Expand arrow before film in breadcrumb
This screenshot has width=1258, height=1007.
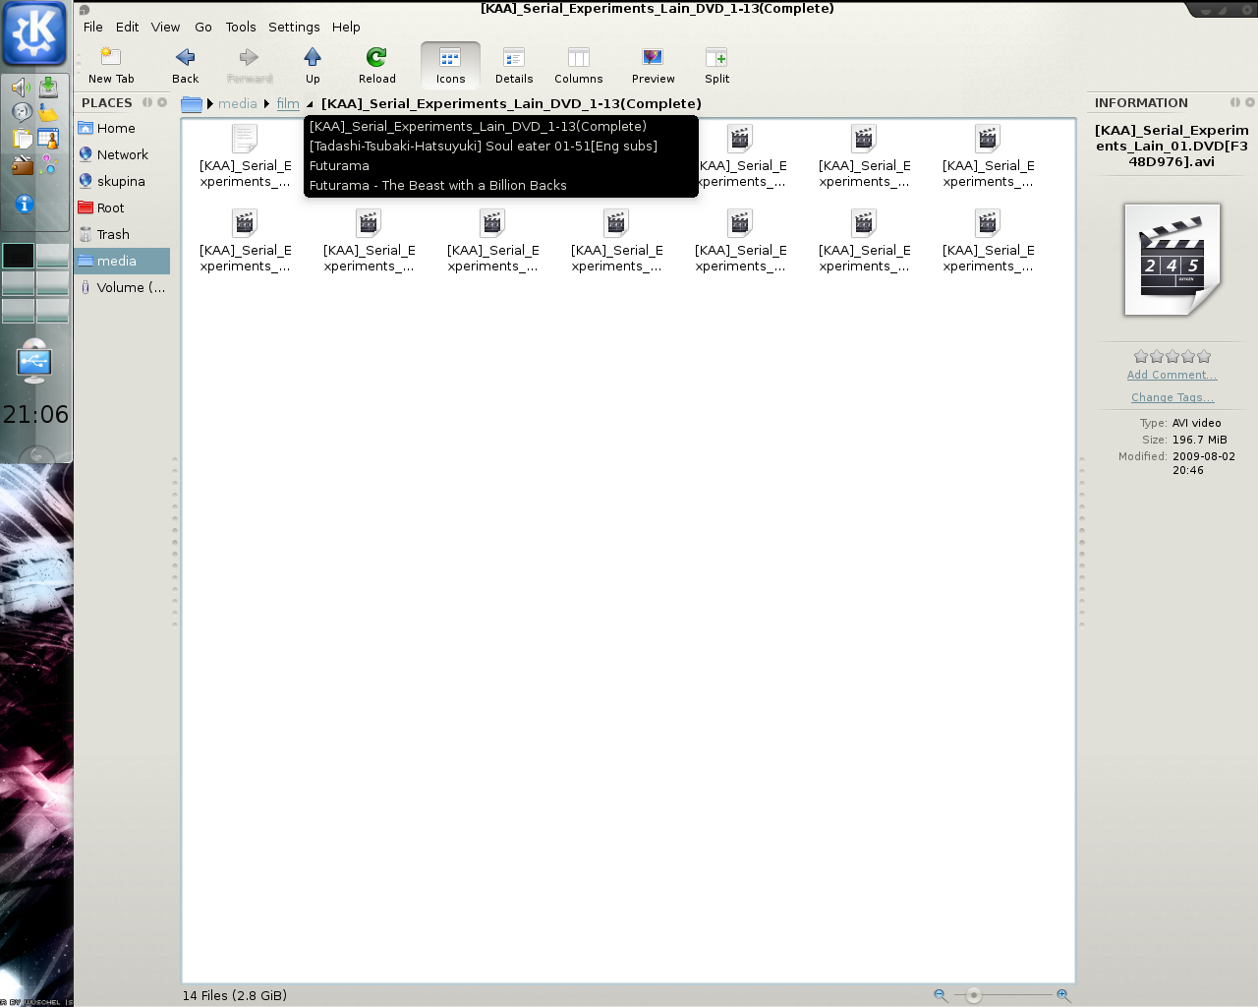[x=266, y=103]
